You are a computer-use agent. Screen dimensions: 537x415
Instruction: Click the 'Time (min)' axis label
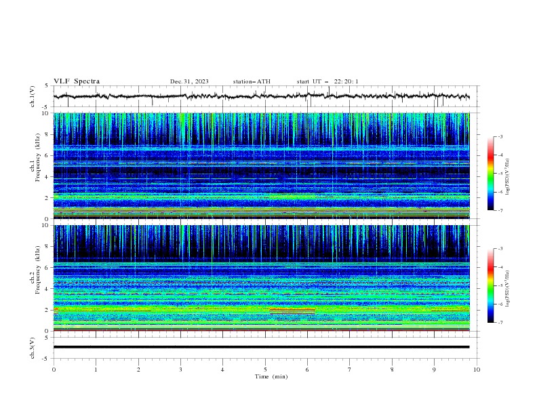pyautogui.click(x=271, y=376)
